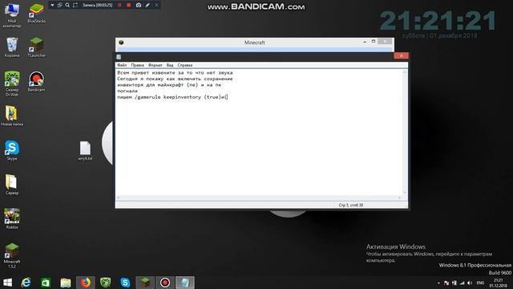Image resolution: width=513 pixels, height=289 pixels.
Task: Select the Roblox desktop shortcut
Action: 12,218
